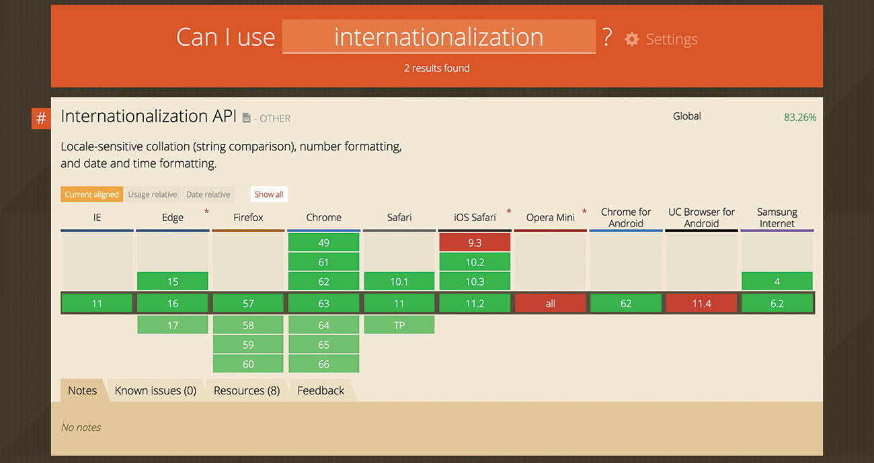Select the Feedback tab

point(320,390)
